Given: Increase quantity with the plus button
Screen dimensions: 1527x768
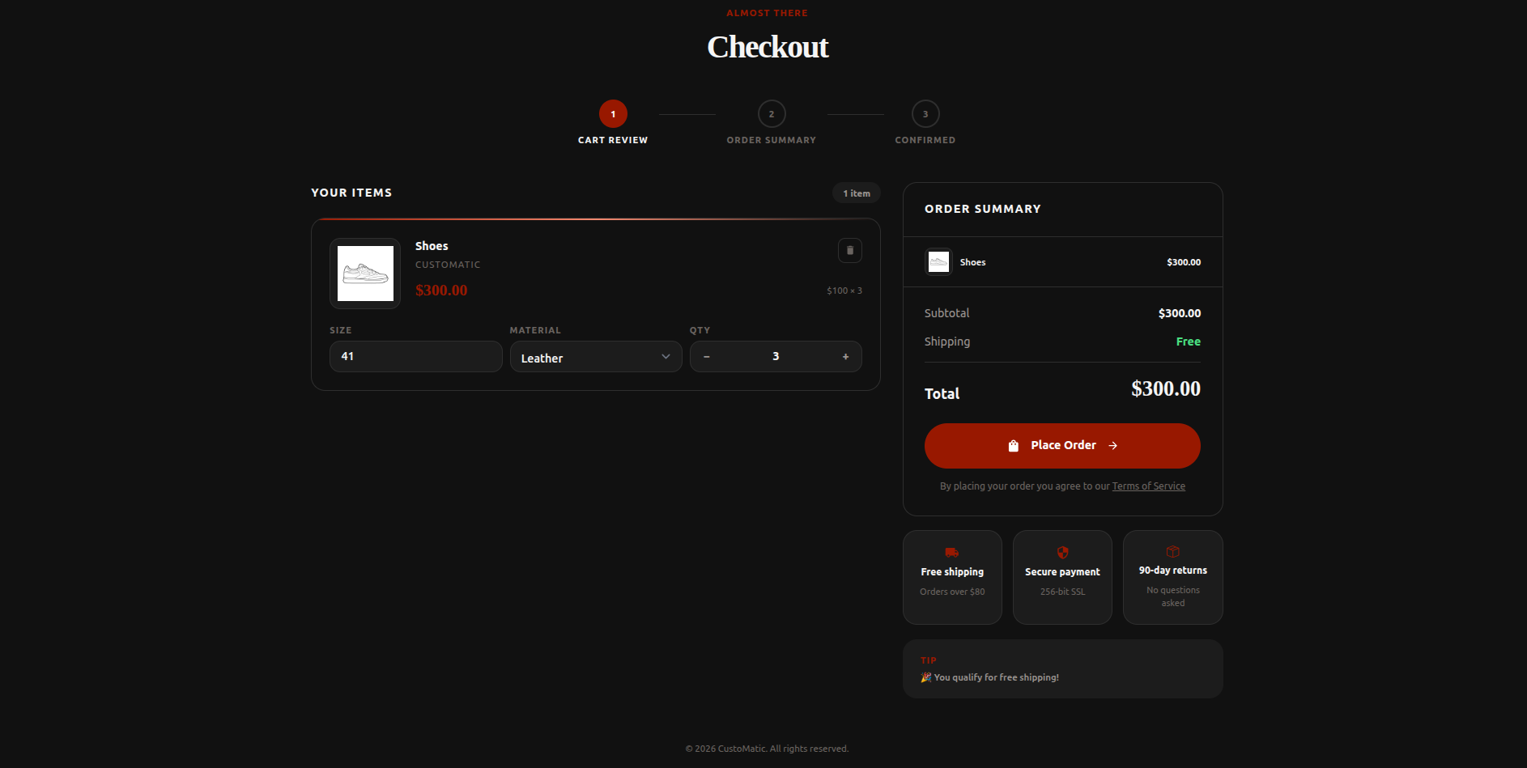Looking at the screenshot, I should tap(845, 357).
